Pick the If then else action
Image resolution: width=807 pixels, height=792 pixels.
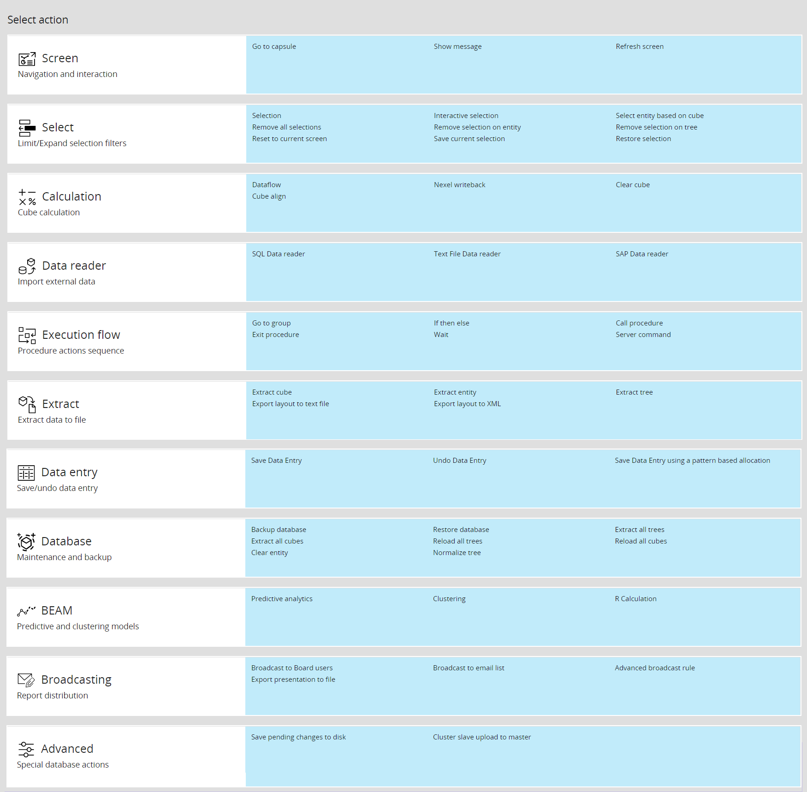point(451,323)
